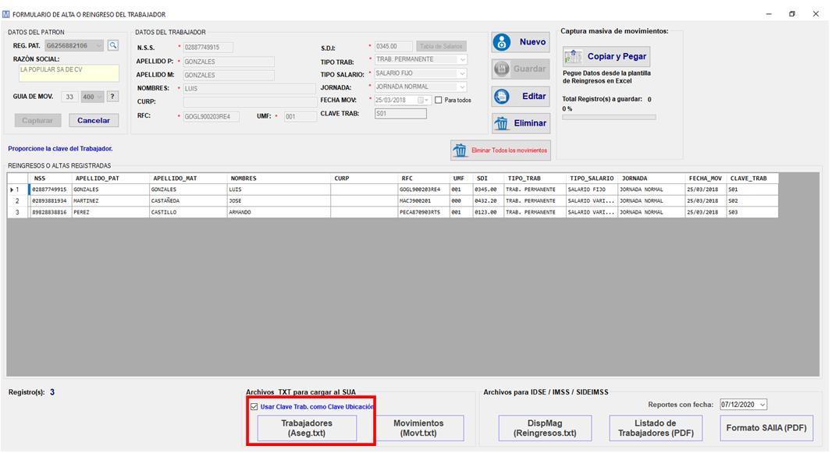Click the FECHA_MOV column header
Image resolution: width=832 pixels, height=453 pixels.
pyautogui.click(x=706, y=179)
